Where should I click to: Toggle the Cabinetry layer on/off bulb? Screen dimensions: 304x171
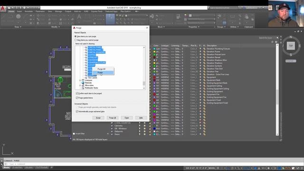(139, 125)
